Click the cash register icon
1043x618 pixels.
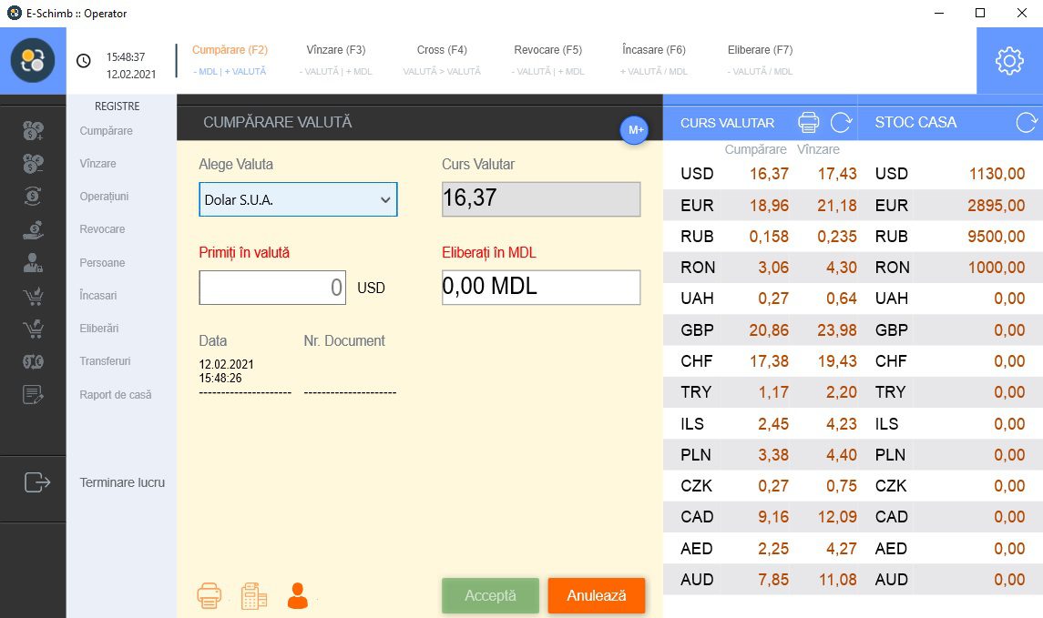[x=253, y=596]
